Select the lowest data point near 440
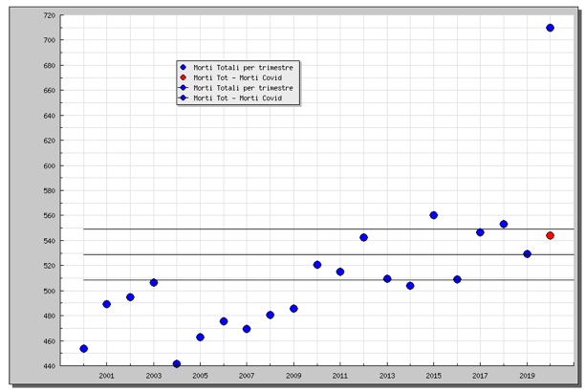585x392 pixels. [x=176, y=364]
